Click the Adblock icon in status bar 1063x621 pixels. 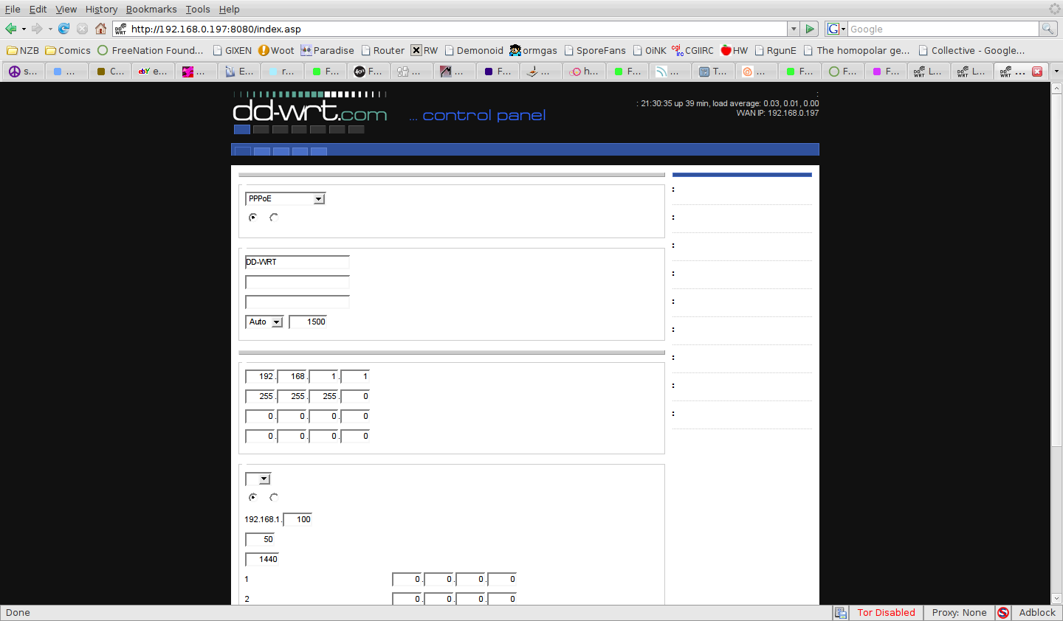(x=1003, y=613)
